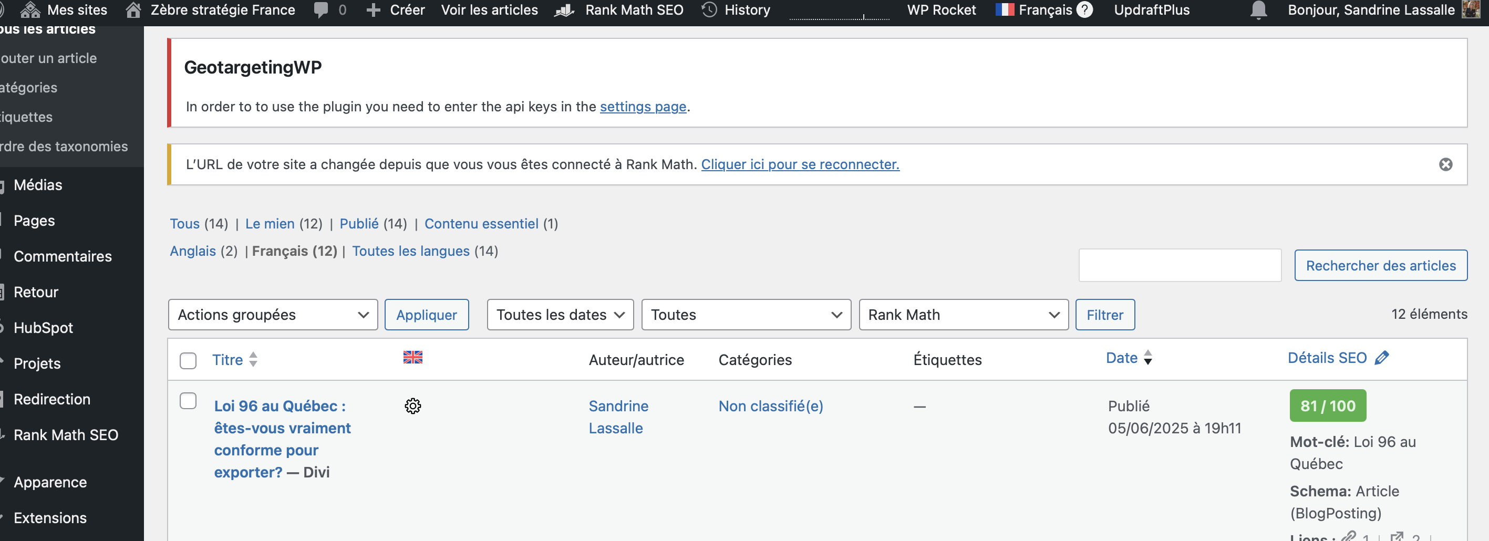Click the reconnect to Rank Math link
The image size is (1489, 541).
(x=800, y=165)
